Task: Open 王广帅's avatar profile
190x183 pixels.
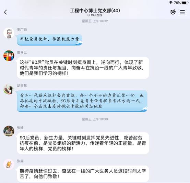Action: [9, 33]
